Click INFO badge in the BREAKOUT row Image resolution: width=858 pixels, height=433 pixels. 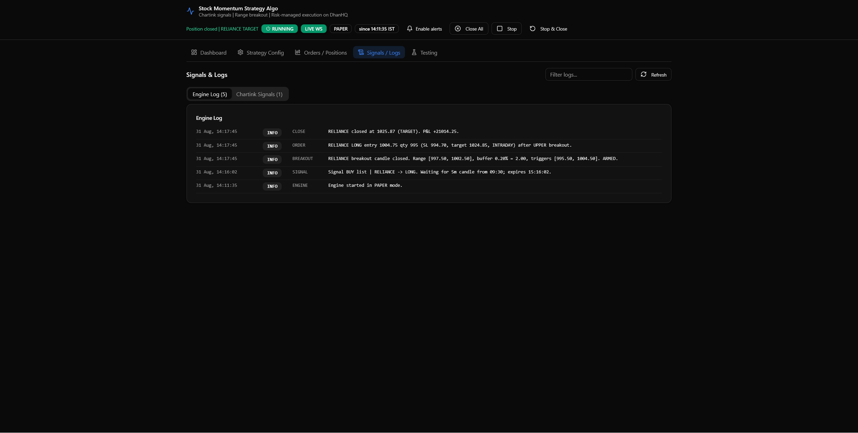[x=272, y=159]
